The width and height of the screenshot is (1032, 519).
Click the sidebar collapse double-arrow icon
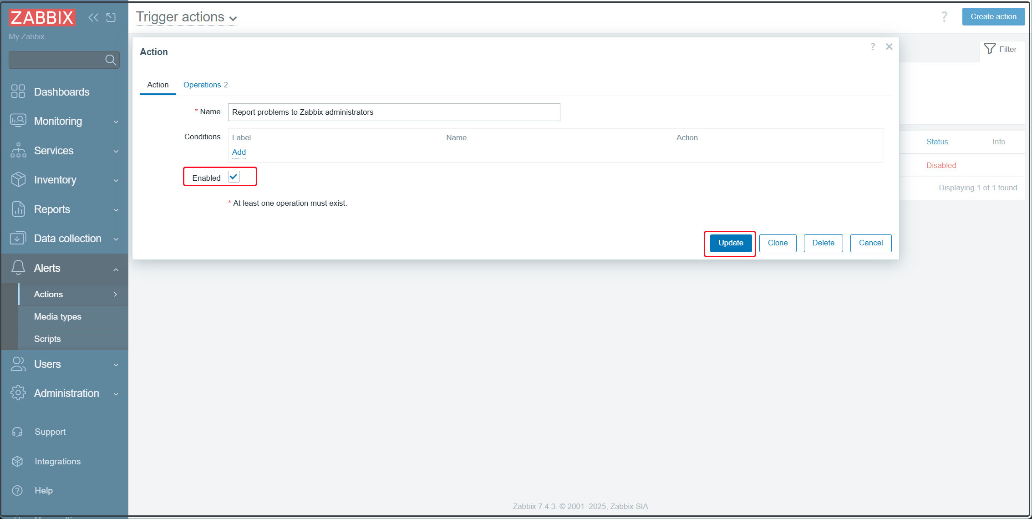pyautogui.click(x=93, y=17)
